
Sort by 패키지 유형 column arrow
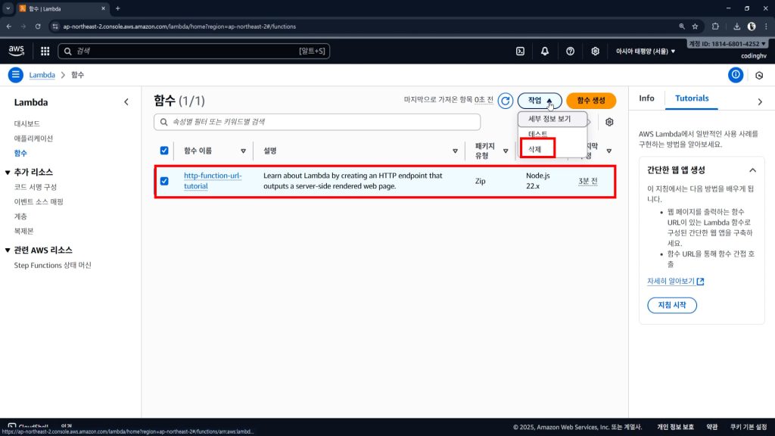coord(506,151)
